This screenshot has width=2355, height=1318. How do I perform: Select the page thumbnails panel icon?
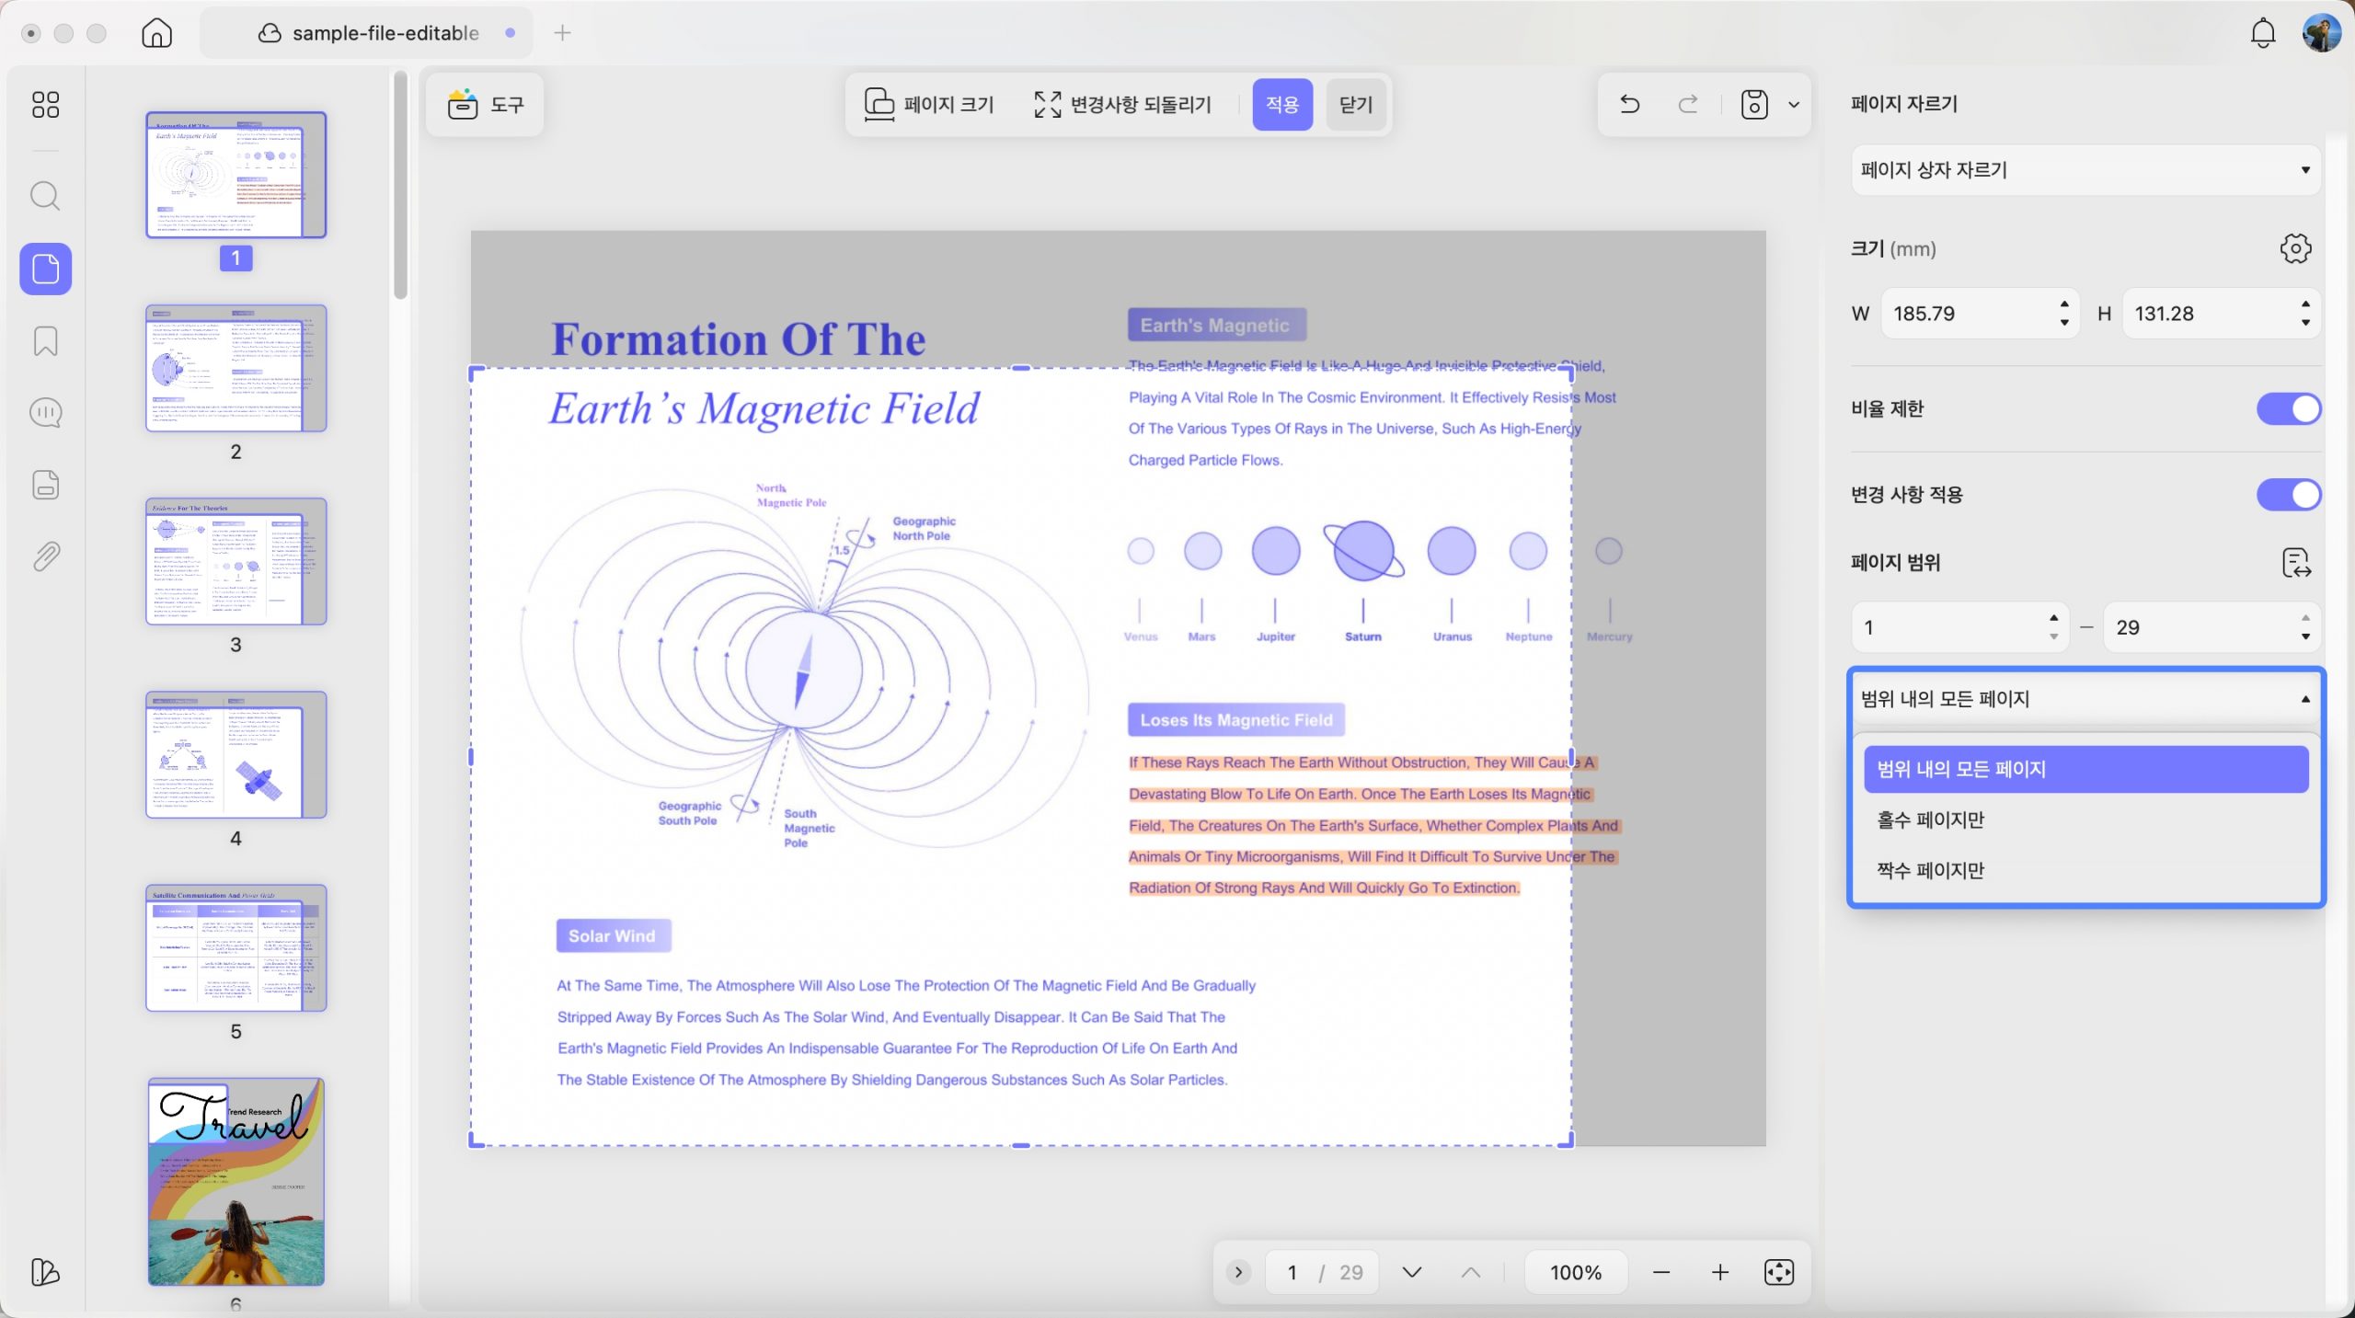(x=45, y=269)
